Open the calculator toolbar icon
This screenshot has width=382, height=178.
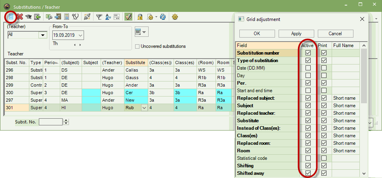point(66,17)
